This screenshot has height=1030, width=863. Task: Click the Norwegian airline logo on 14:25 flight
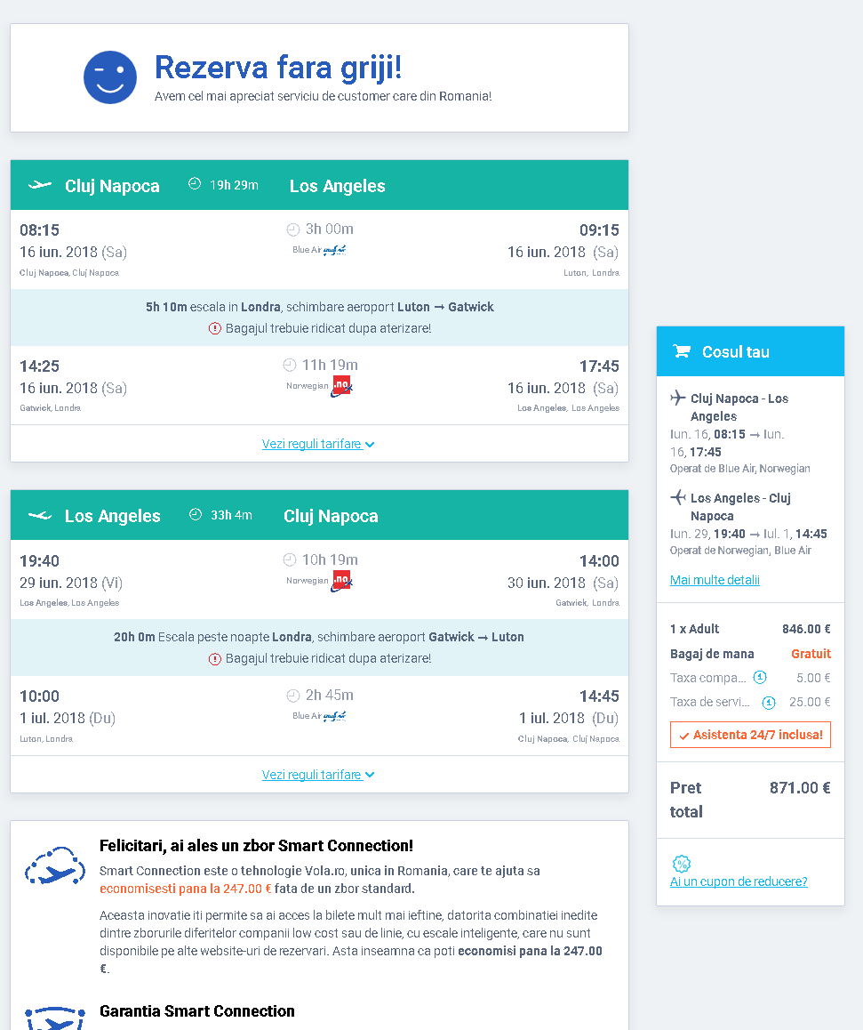(341, 387)
